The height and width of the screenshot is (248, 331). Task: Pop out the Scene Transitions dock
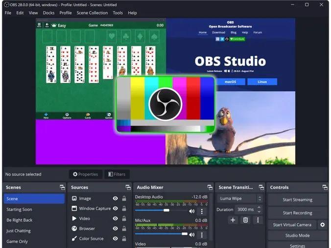tap(261, 187)
